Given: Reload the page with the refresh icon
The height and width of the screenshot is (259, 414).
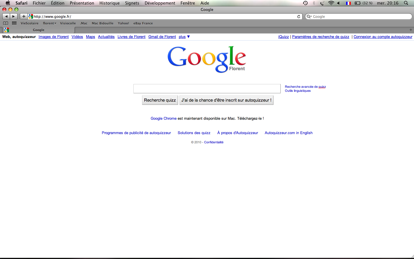Looking at the screenshot, I should (299, 16).
